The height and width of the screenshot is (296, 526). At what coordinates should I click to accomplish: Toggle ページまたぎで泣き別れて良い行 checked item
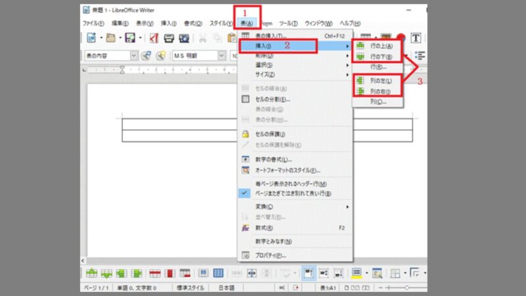pyautogui.click(x=295, y=193)
